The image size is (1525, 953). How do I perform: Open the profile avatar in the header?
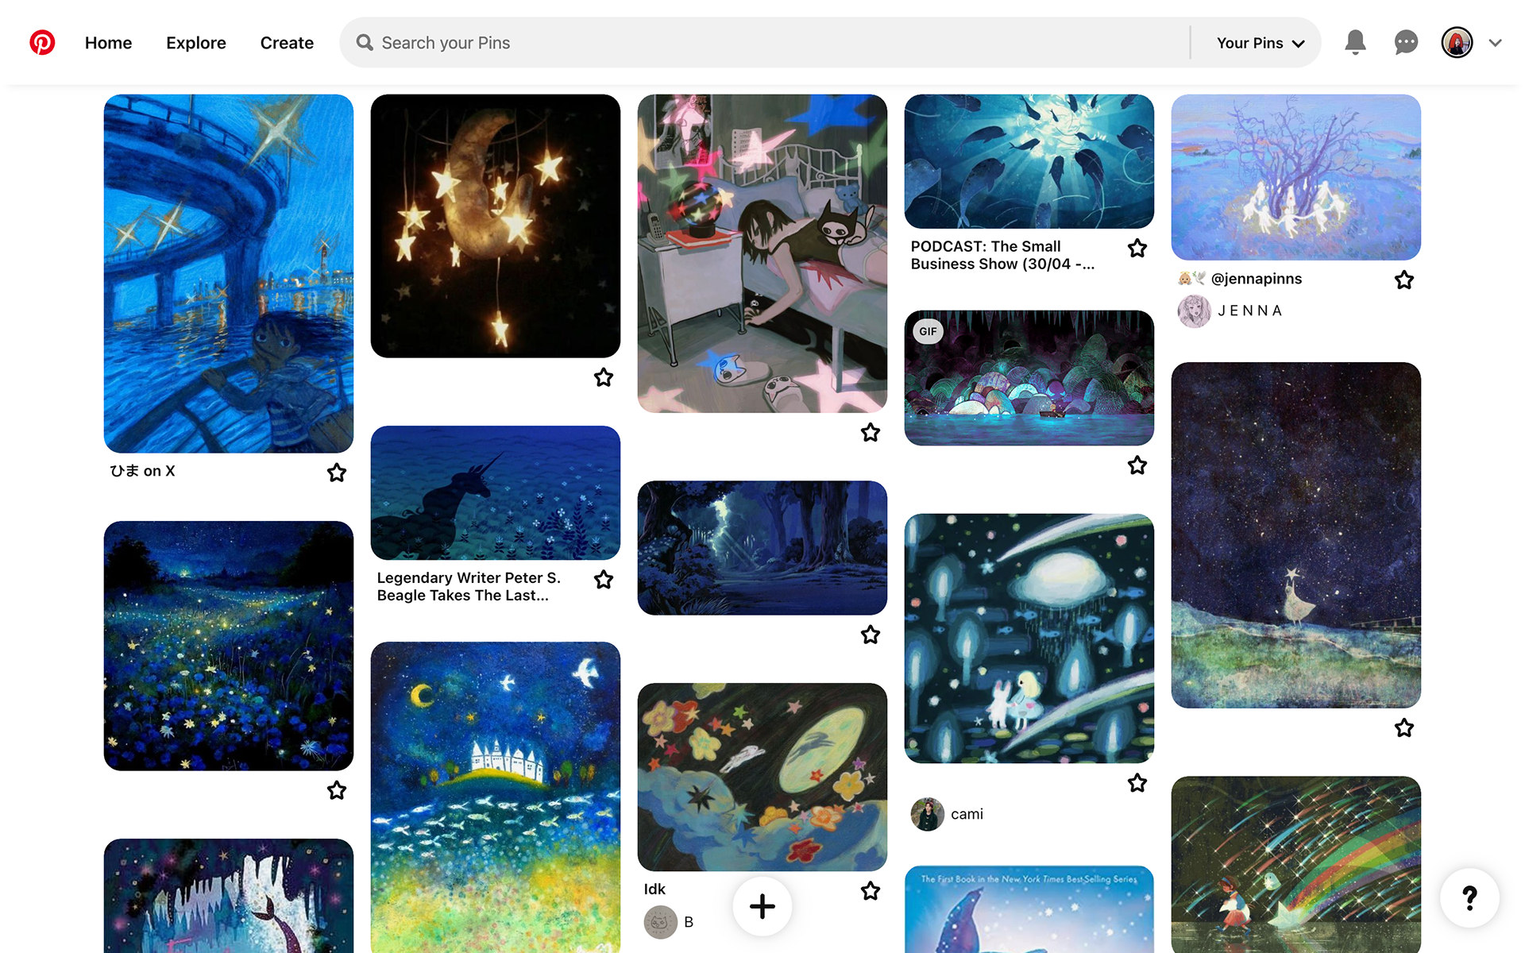(1457, 42)
